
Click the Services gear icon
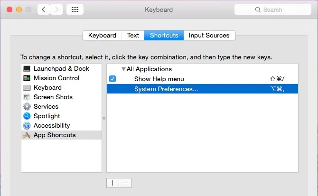pyautogui.click(x=27, y=106)
